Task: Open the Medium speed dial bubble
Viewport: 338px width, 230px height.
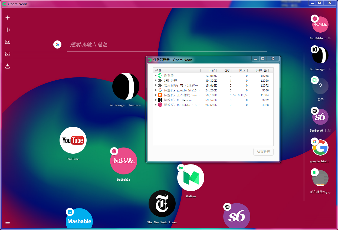Action: click(x=191, y=178)
